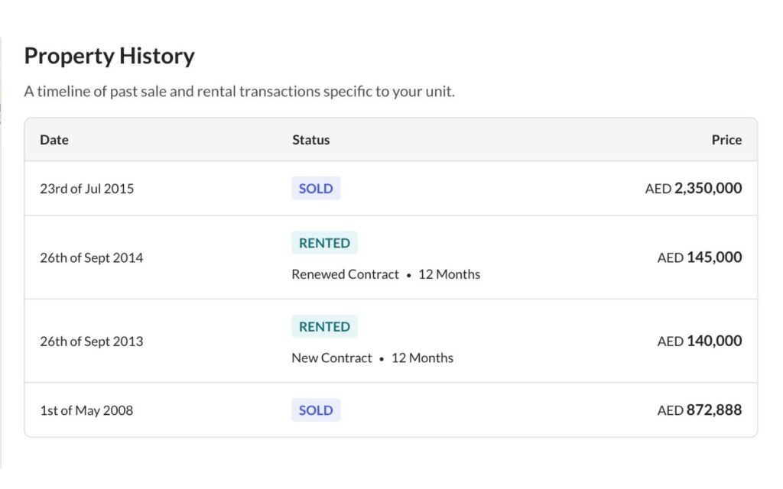The height and width of the screenshot is (489, 783).
Task: Click the RENTED badge dated 26th of Sept 2014
Action: click(x=323, y=242)
